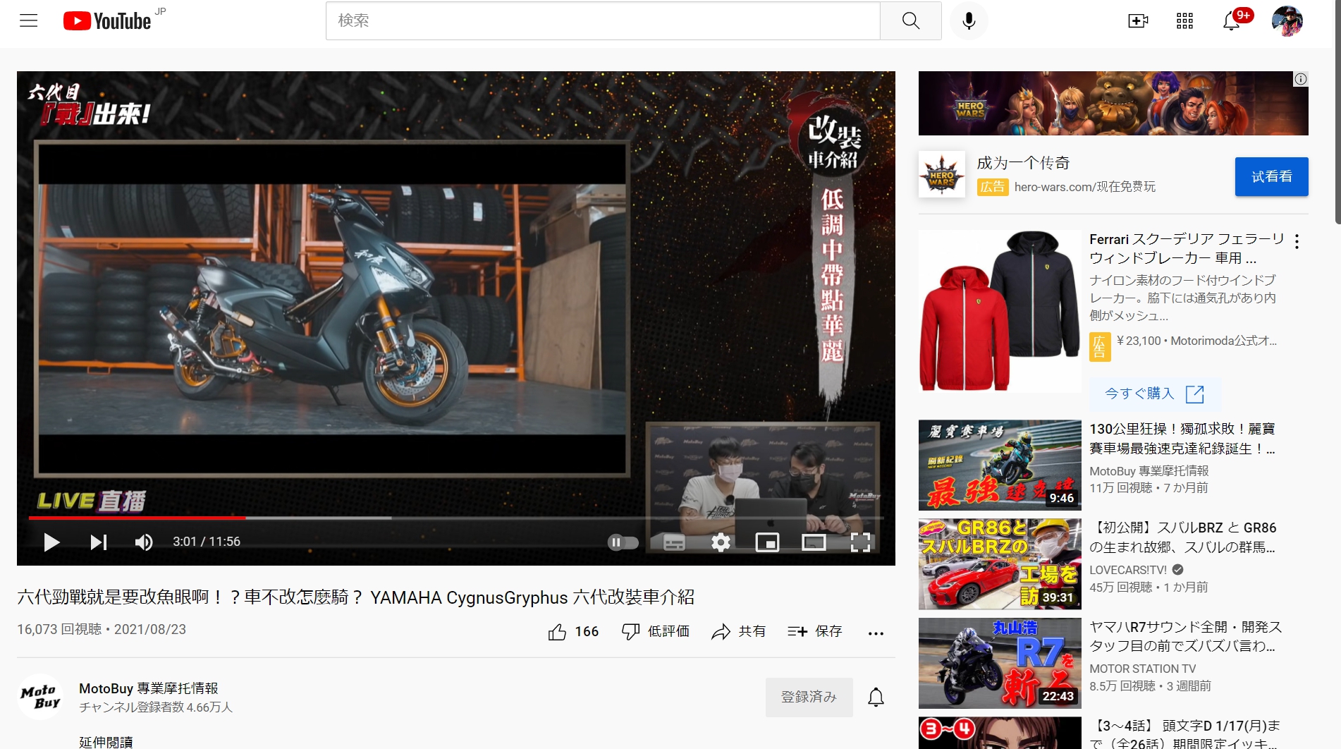Click MotoBuy 專業摩托情報 under 130公里 video
The image size is (1341, 749).
tap(1149, 471)
